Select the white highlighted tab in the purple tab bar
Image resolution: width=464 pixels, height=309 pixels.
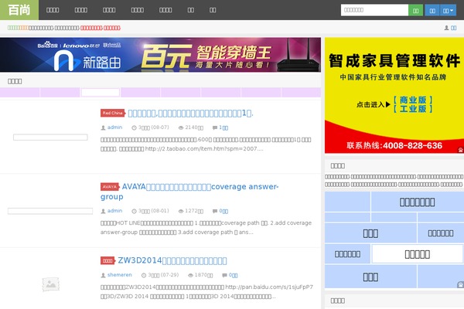click(x=101, y=93)
